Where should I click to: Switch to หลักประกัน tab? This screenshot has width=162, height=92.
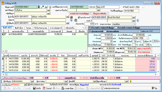pos(70,28)
